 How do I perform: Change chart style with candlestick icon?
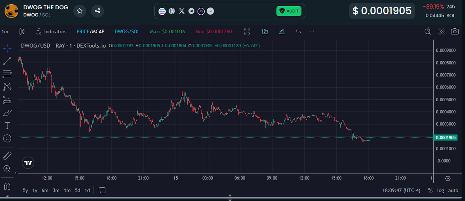[x=22, y=31]
